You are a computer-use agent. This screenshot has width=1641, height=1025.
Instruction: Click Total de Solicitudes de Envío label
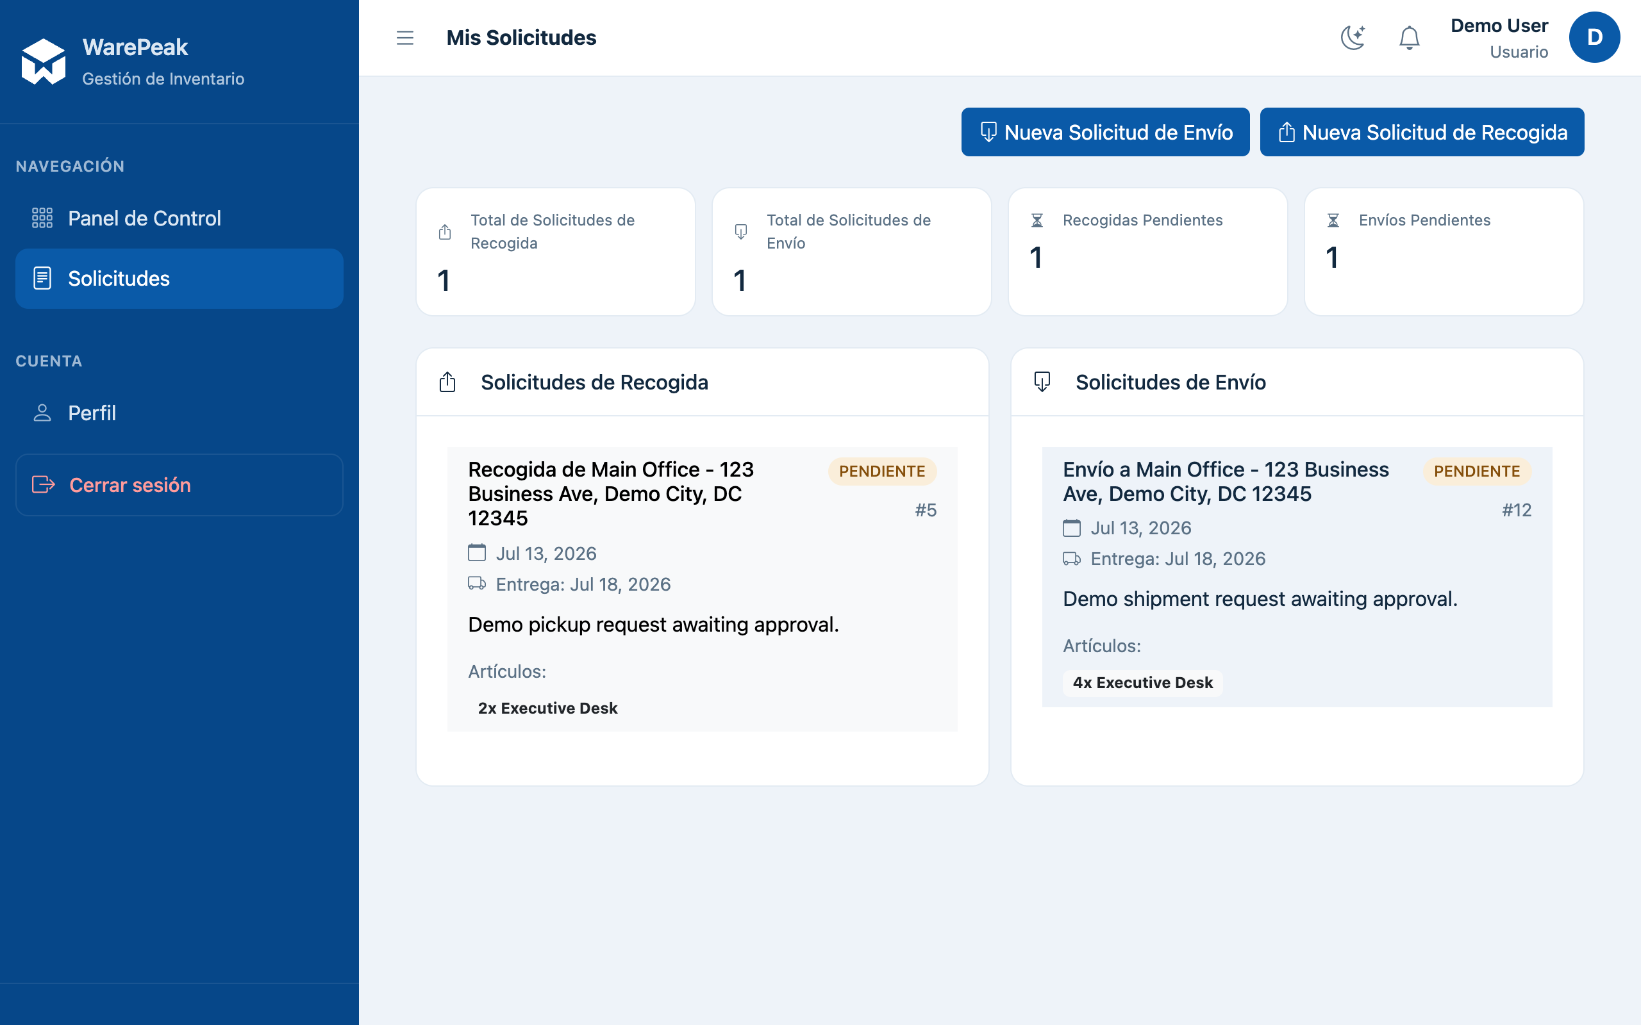(848, 231)
